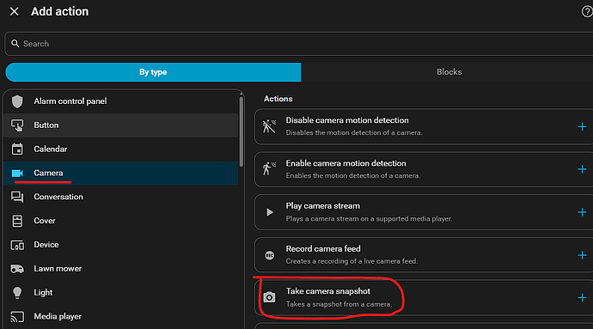Choose the Take camera snapshot title

328,291
